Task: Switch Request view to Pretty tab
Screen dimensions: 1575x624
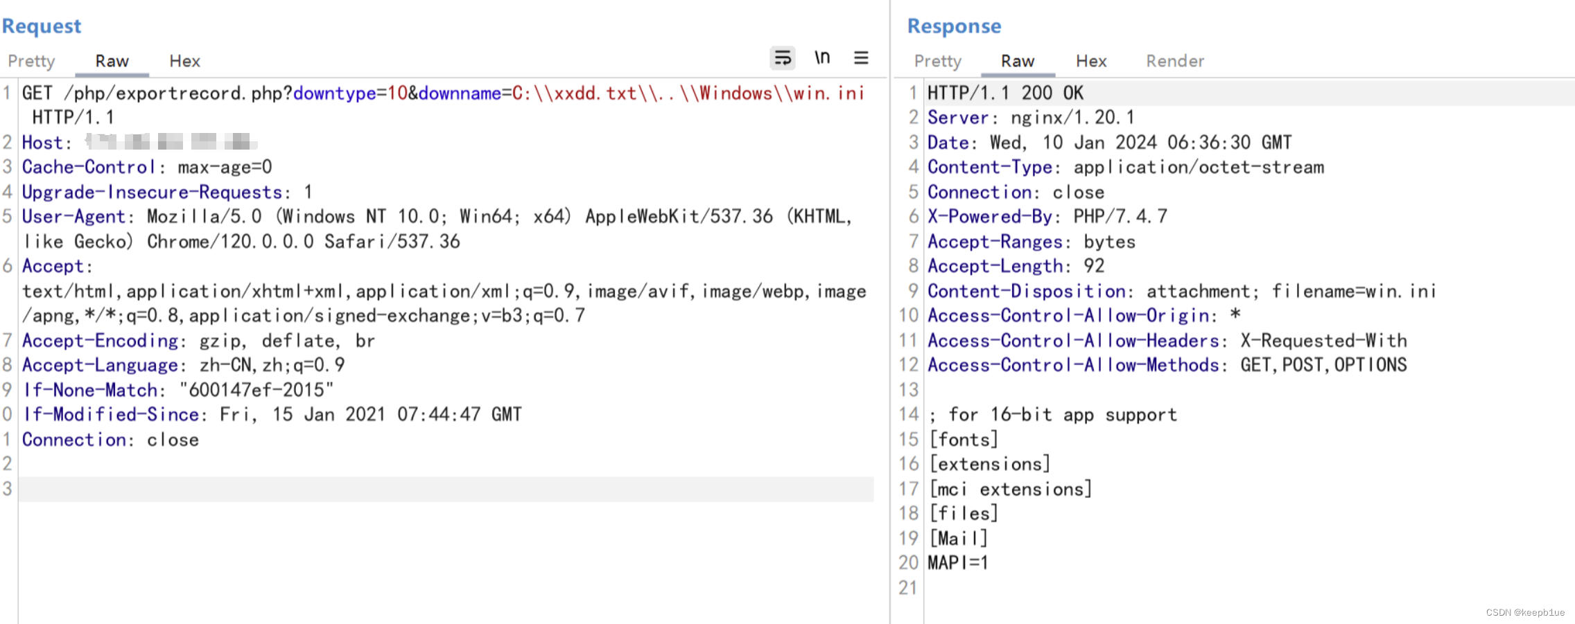Action: click(31, 61)
